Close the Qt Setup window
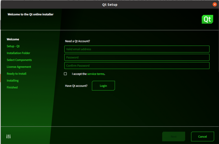The height and width of the screenshot is (144, 219). 215,5
